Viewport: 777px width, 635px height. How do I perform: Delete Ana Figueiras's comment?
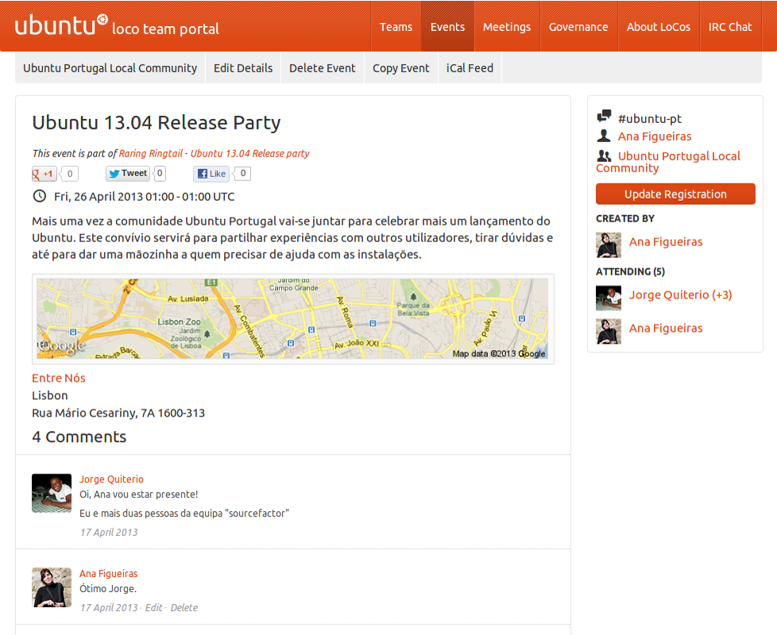pyautogui.click(x=184, y=608)
